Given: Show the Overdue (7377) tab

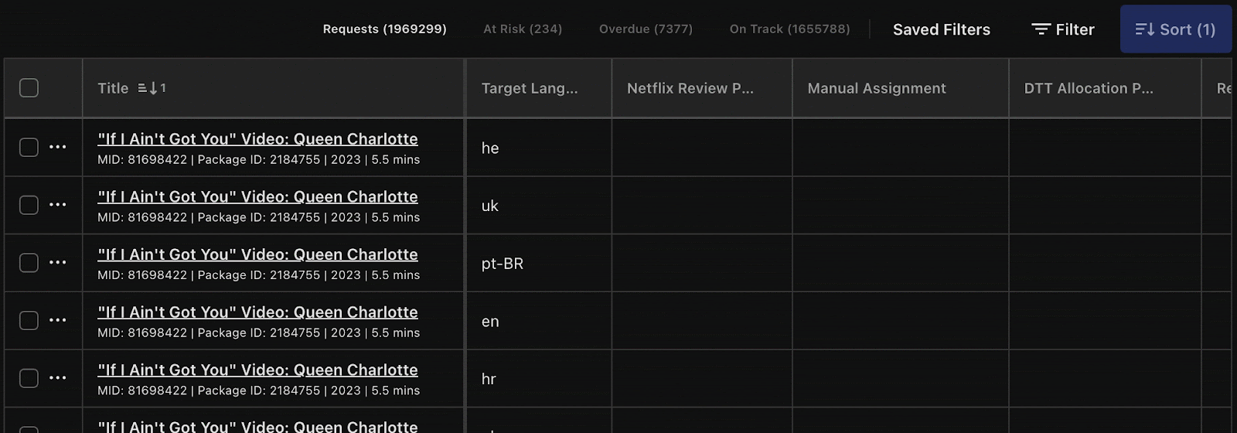Looking at the screenshot, I should 646,29.
